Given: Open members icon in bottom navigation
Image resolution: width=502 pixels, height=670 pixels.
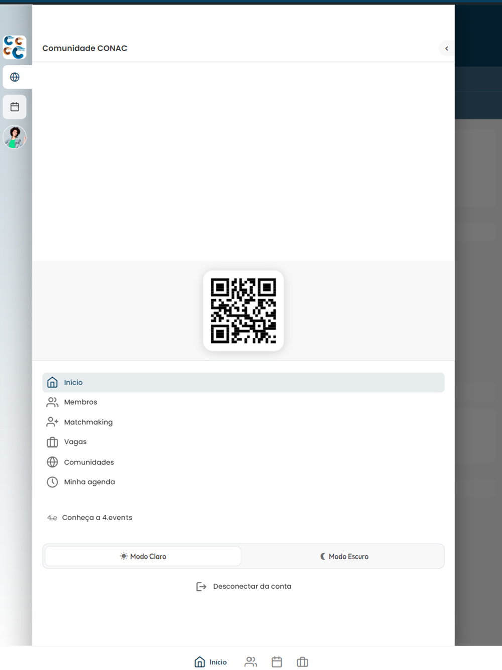Looking at the screenshot, I should (x=250, y=662).
